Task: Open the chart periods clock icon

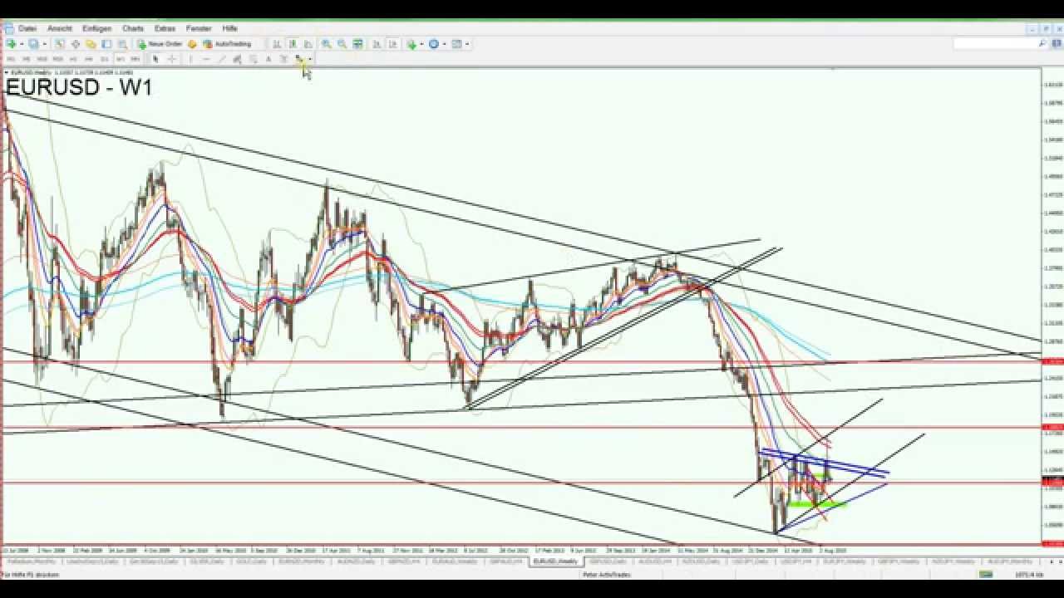Action: point(434,44)
